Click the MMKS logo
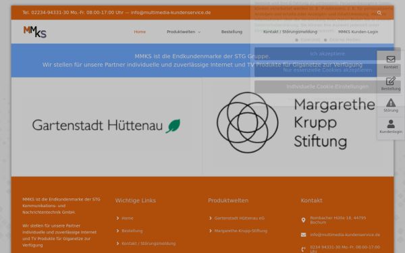The width and height of the screenshot is (405, 253). click(35, 32)
